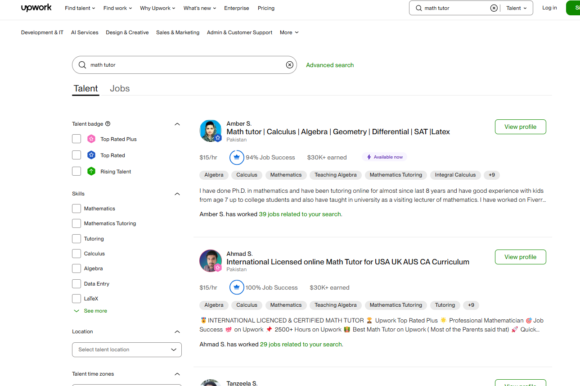Click the Upwork logo

click(36, 8)
